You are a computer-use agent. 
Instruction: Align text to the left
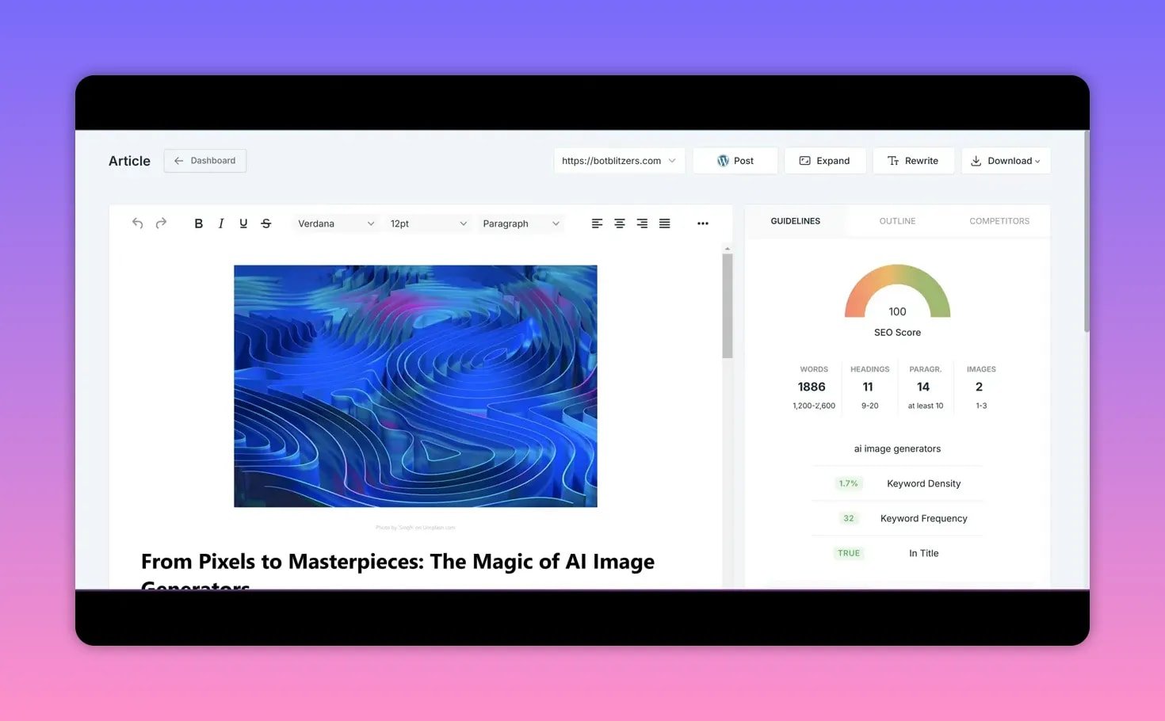point(597,223)
